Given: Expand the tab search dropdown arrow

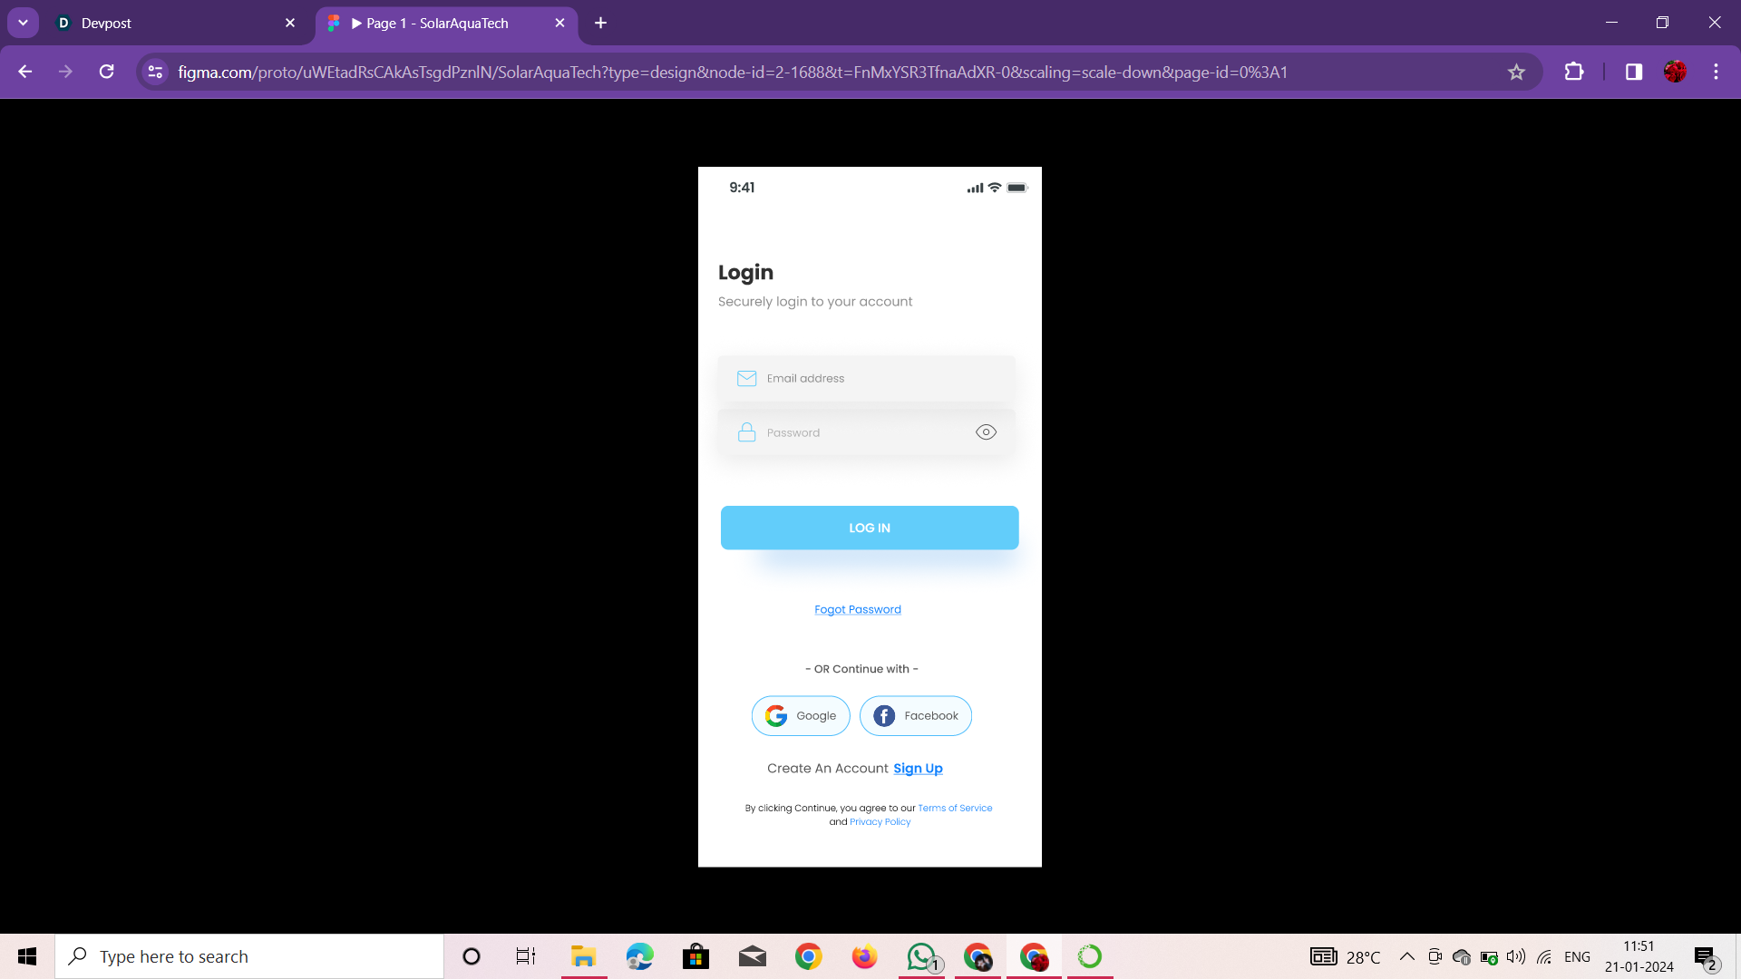Looking at the screenshot, I should [23, 23].
